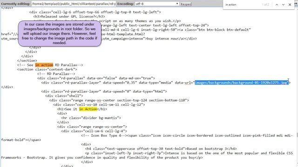Screen dimensions: 298x167
Task: Click the '1 of 2' match counter
Action: 265,5
